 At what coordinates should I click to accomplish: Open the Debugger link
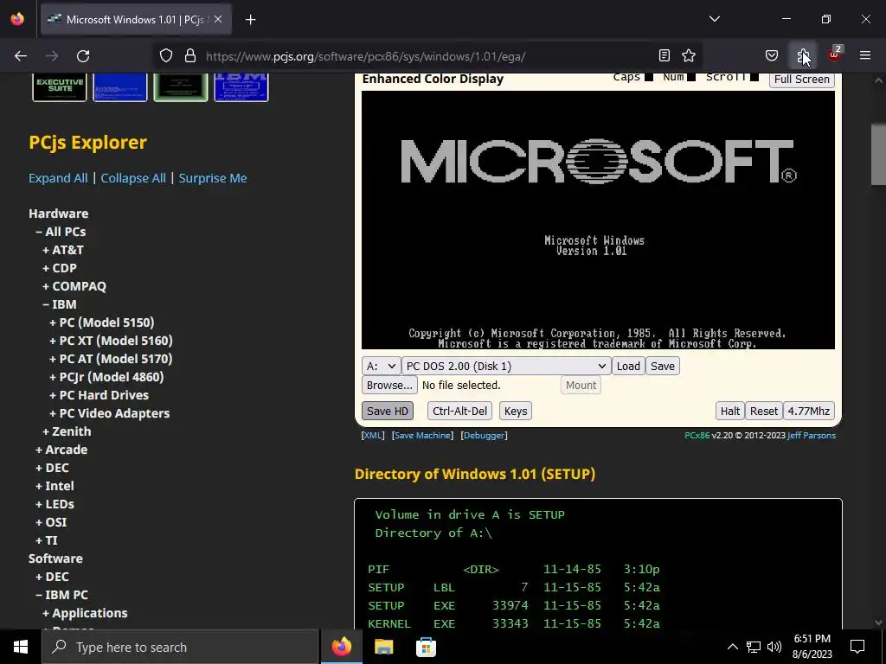(485, 436)
